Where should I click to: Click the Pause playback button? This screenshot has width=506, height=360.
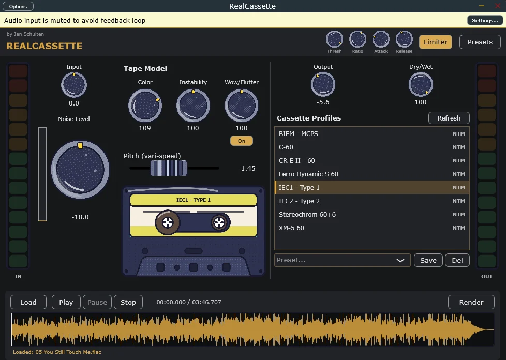click(97, 302)
